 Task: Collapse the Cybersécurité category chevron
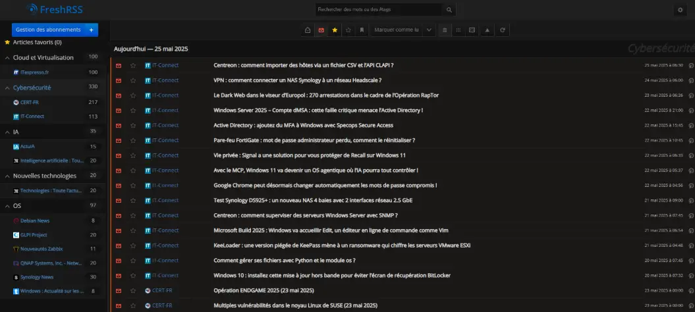click(7, 88)
